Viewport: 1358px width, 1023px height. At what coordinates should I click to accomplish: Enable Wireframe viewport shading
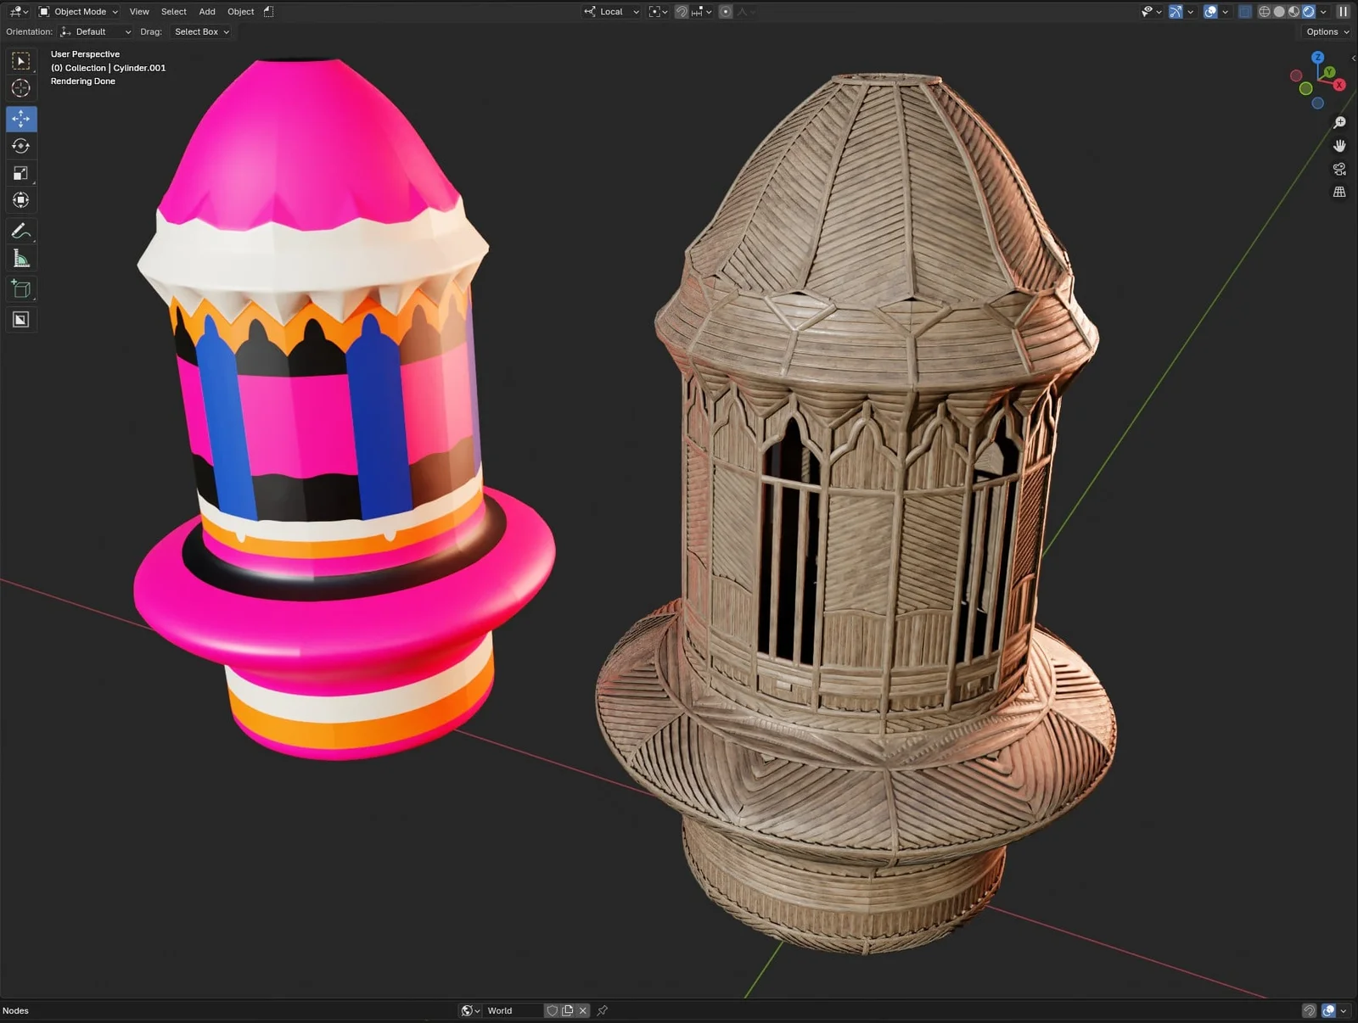1264,11
